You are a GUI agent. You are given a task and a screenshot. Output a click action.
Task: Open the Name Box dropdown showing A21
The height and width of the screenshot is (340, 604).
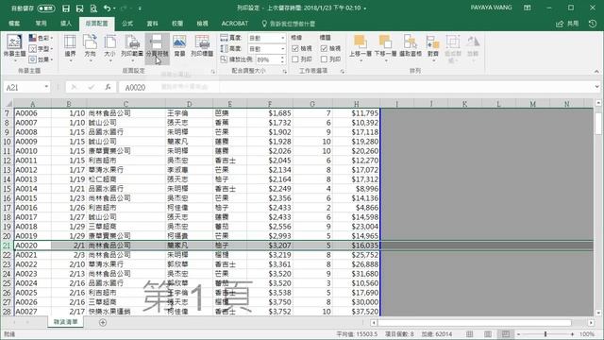46,87
